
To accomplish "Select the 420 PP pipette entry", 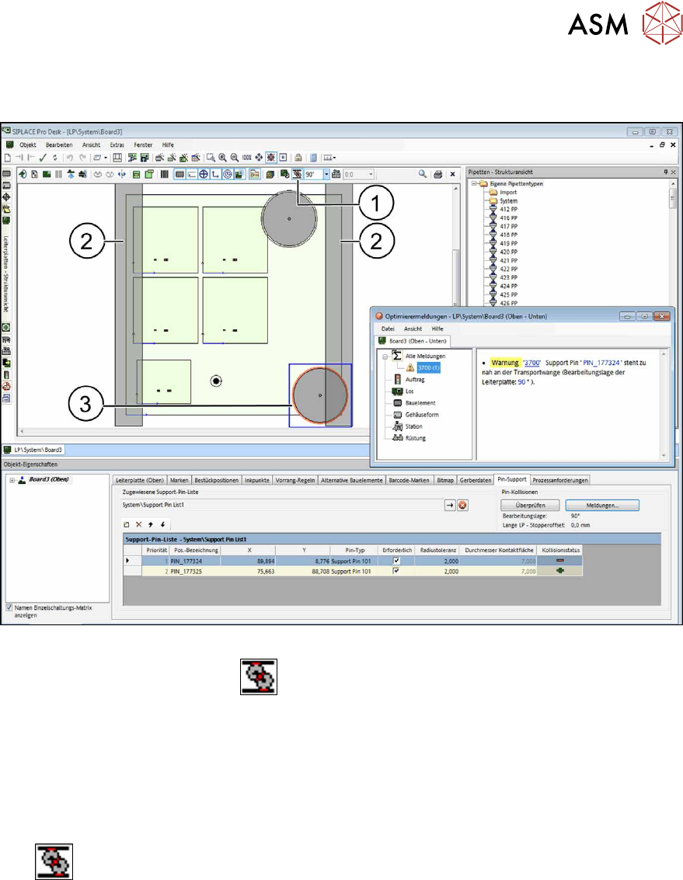I will [x=509, y=252].
